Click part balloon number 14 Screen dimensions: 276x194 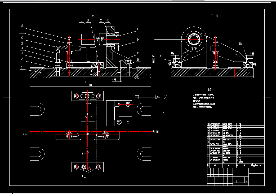(x=138, y=40)
